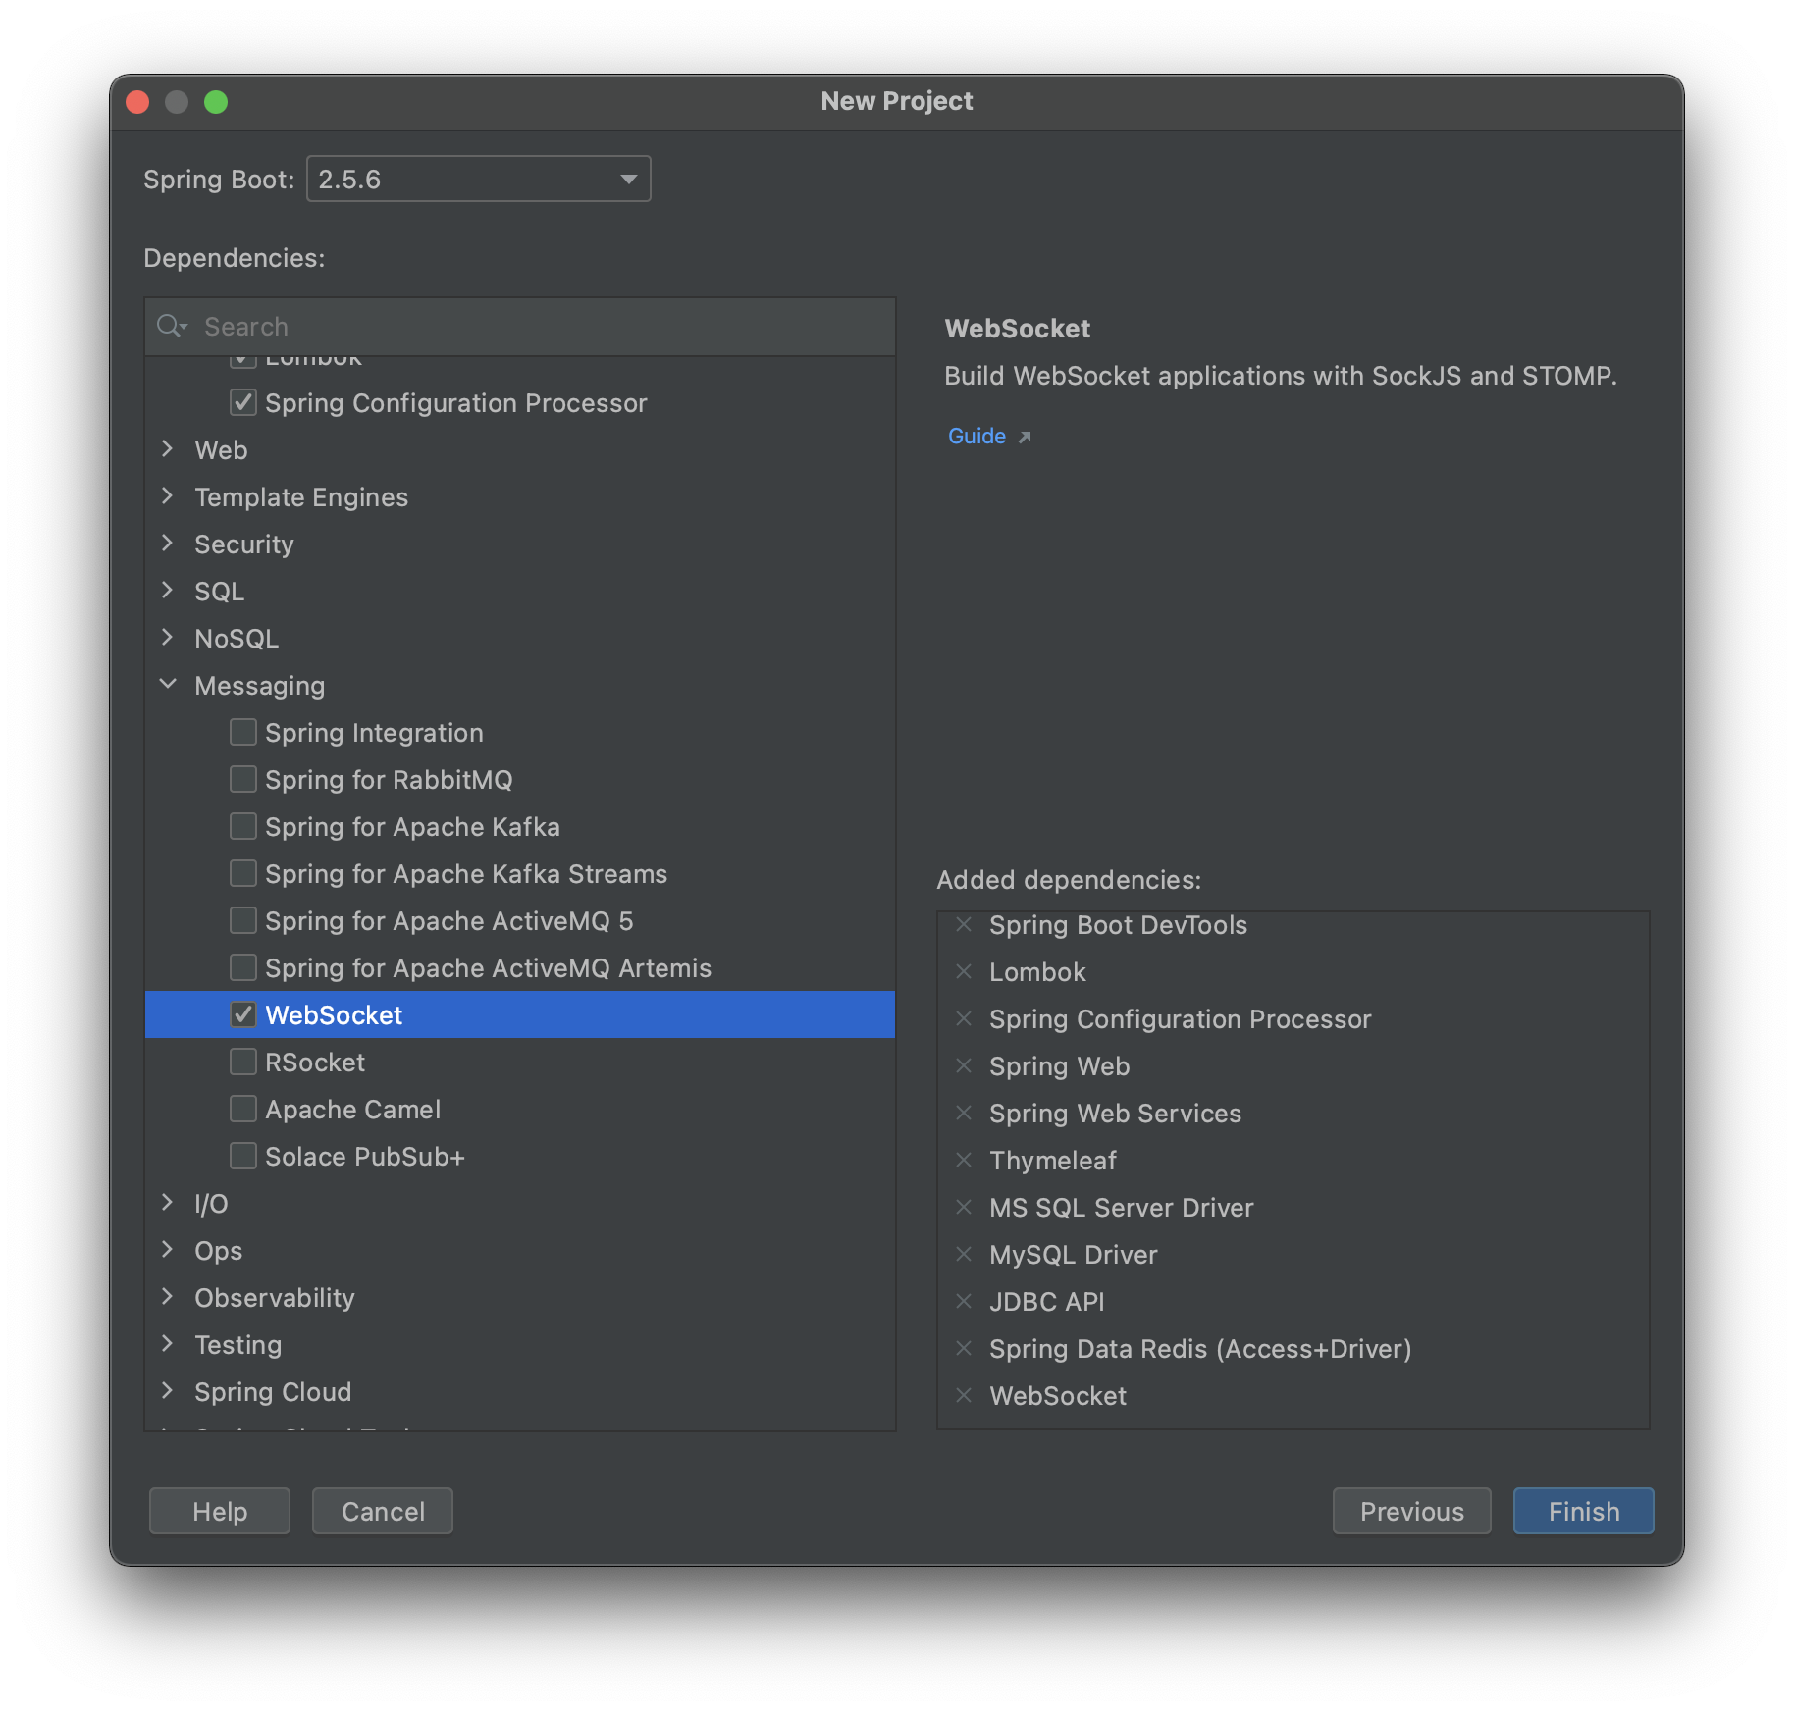Focus the dependencies Search field
1794x1711 pixels.
(x=520, y=326)
